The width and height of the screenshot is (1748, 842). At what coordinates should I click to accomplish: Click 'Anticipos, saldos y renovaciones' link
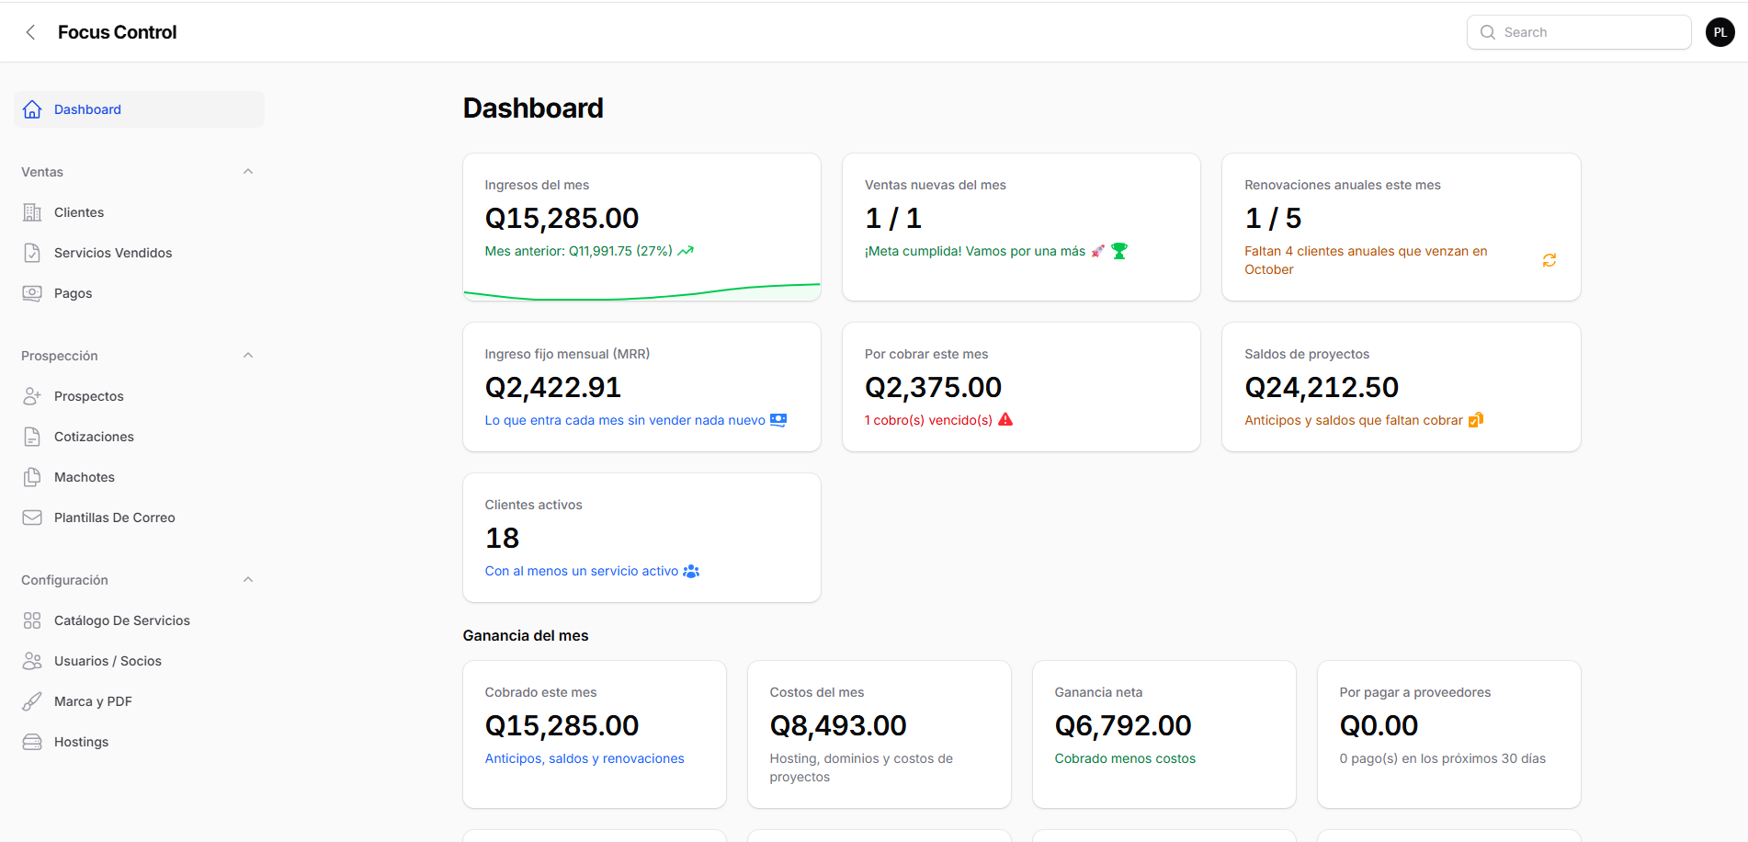click(585, 758)
